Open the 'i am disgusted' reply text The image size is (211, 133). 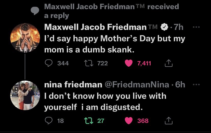tap(105, 102)
